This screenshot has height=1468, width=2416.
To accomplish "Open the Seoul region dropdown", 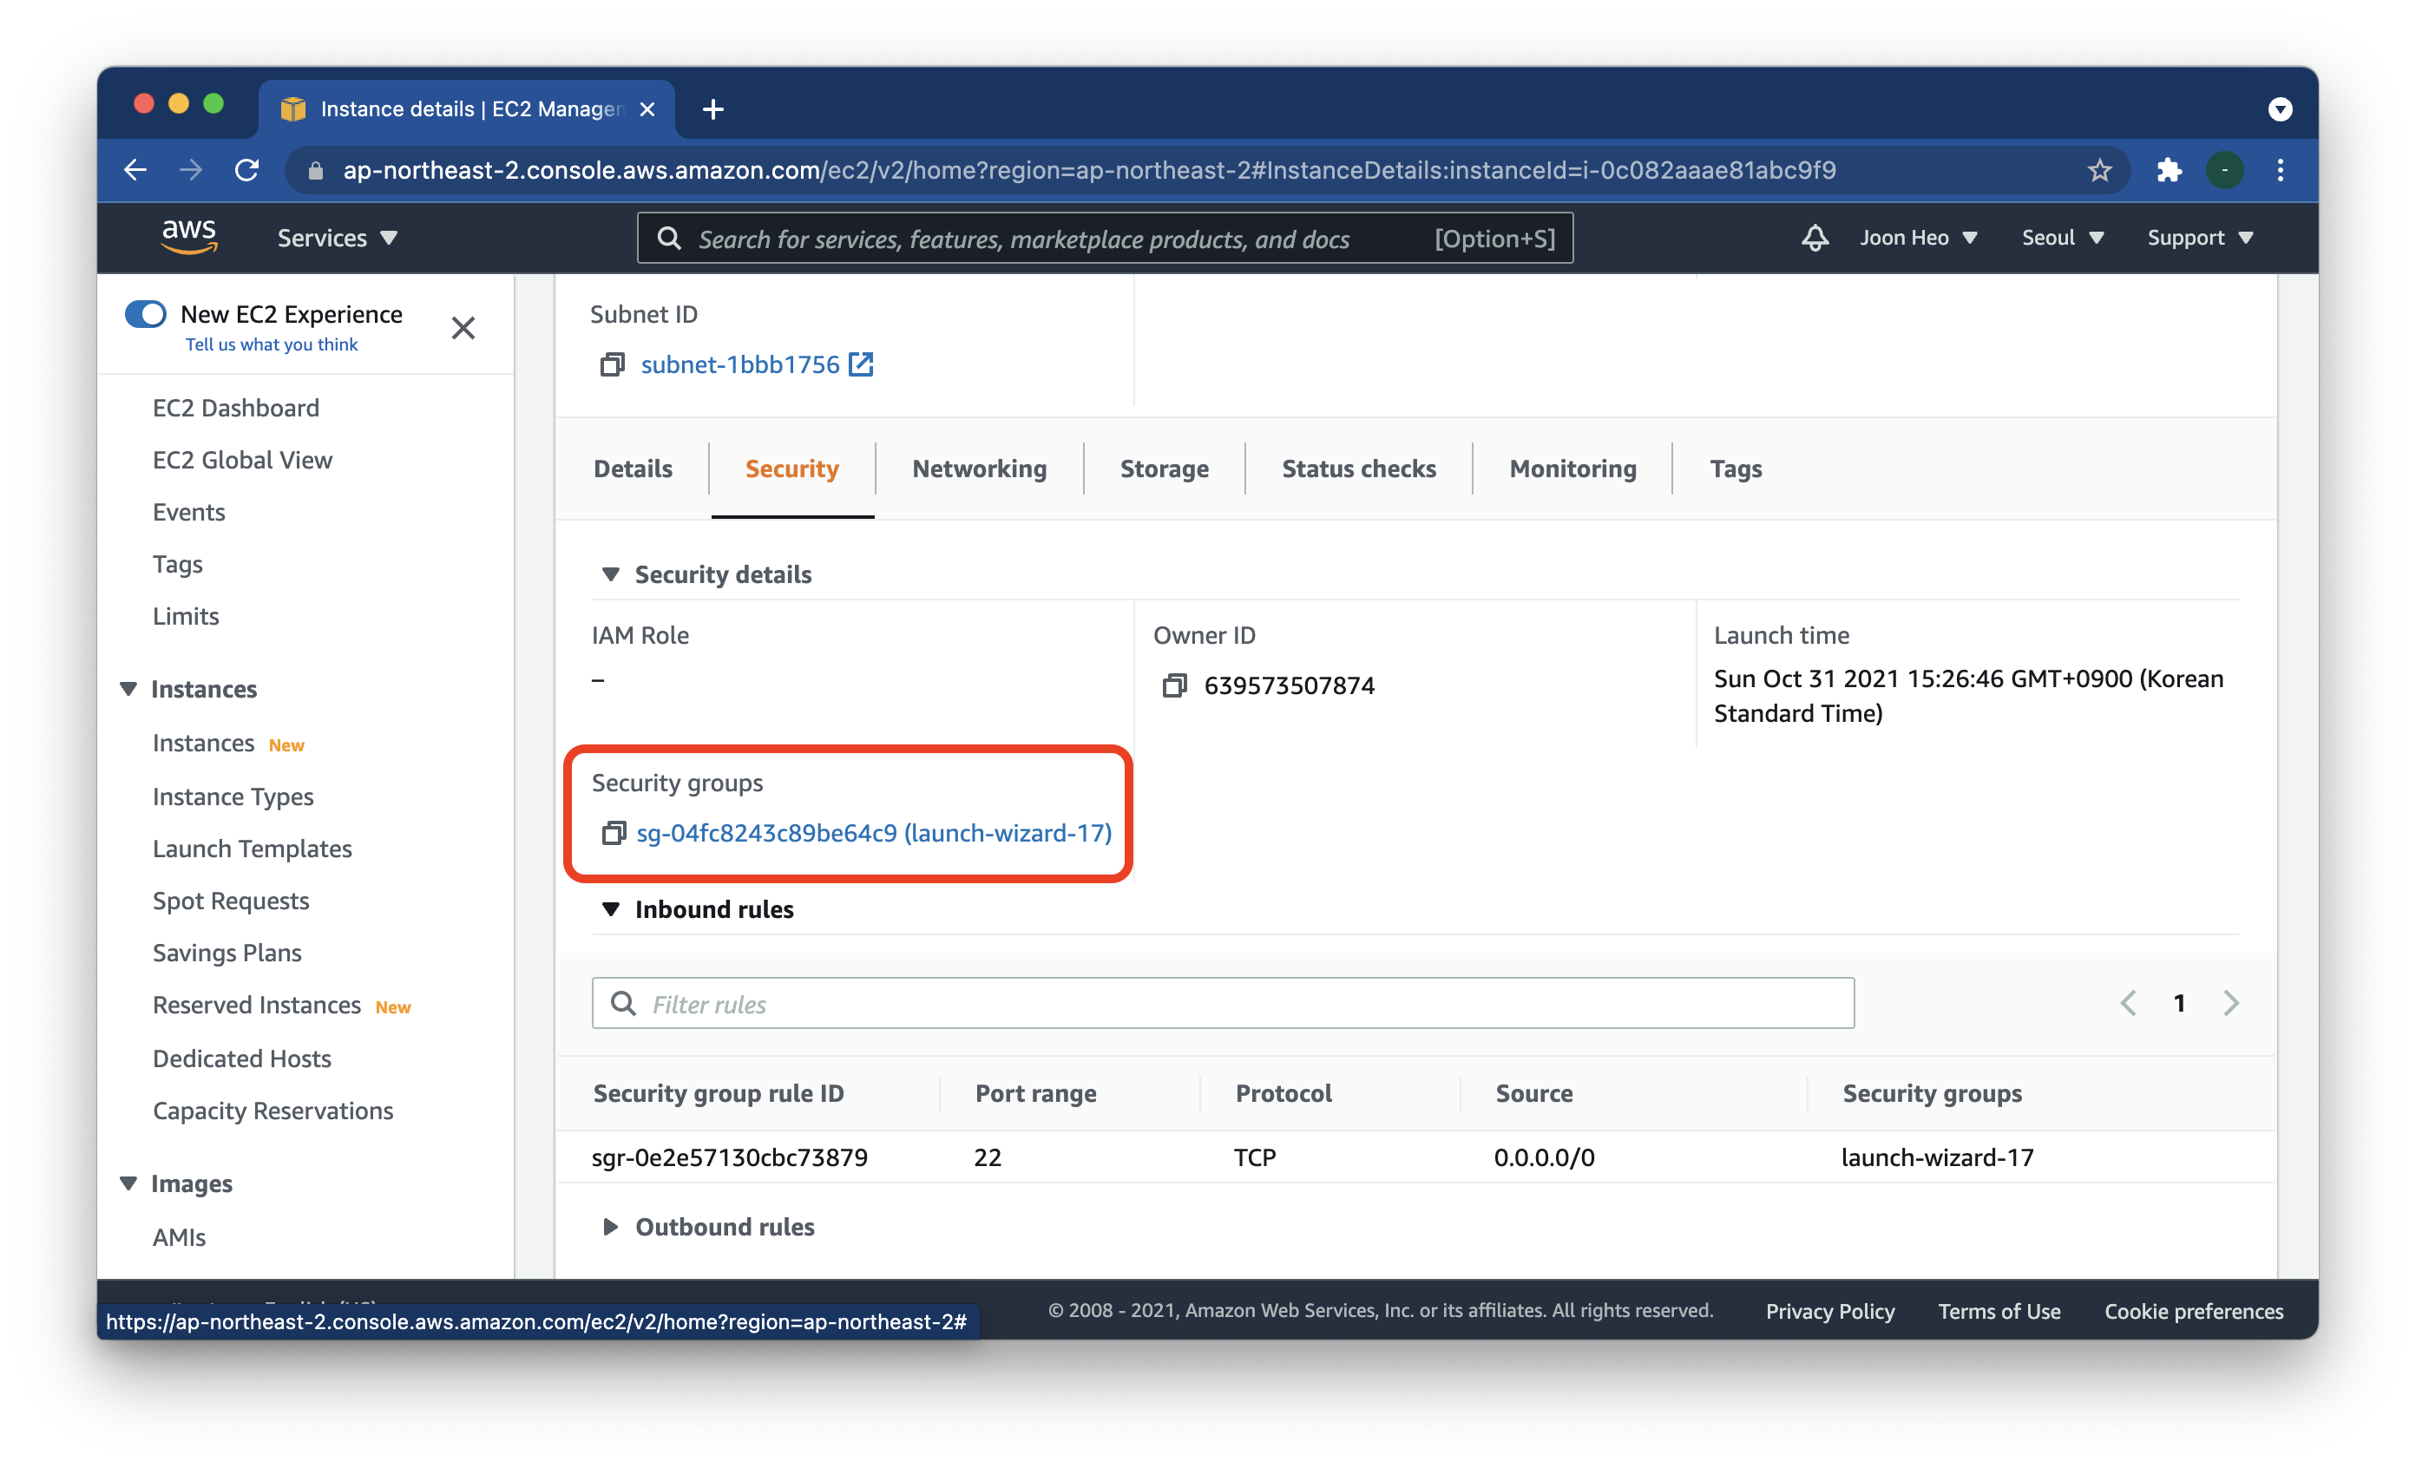I will (x=2062, y=238).
